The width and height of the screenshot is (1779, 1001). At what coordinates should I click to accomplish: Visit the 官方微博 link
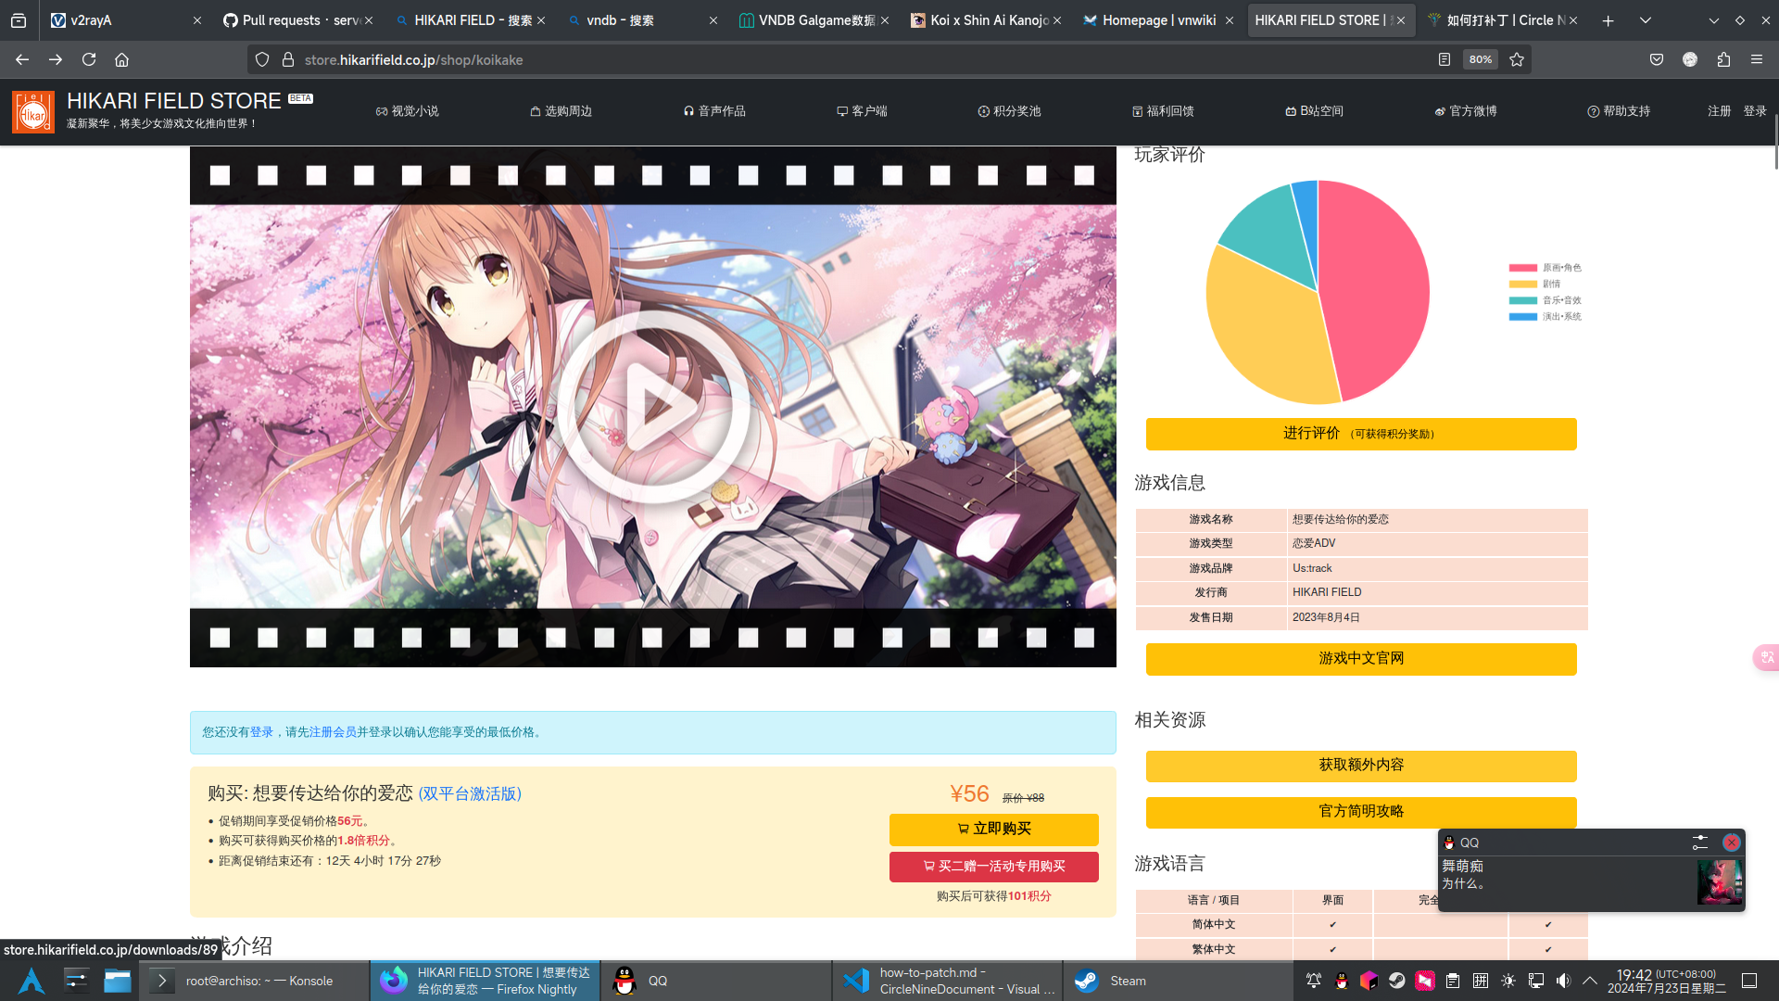(1466, 111)
